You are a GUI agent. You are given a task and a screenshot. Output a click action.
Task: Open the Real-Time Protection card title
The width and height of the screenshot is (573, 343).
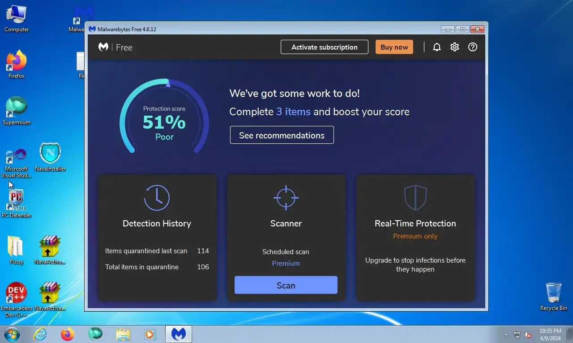pyautogui.click(x=415, y=223)
